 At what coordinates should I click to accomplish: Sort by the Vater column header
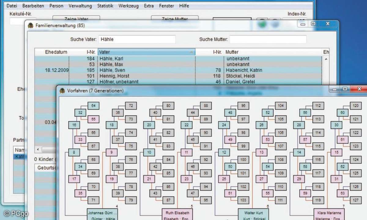click(146, 52)
